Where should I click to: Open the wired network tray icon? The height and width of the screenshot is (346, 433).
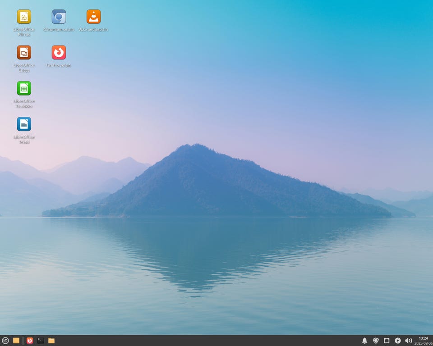coord(387,341)
